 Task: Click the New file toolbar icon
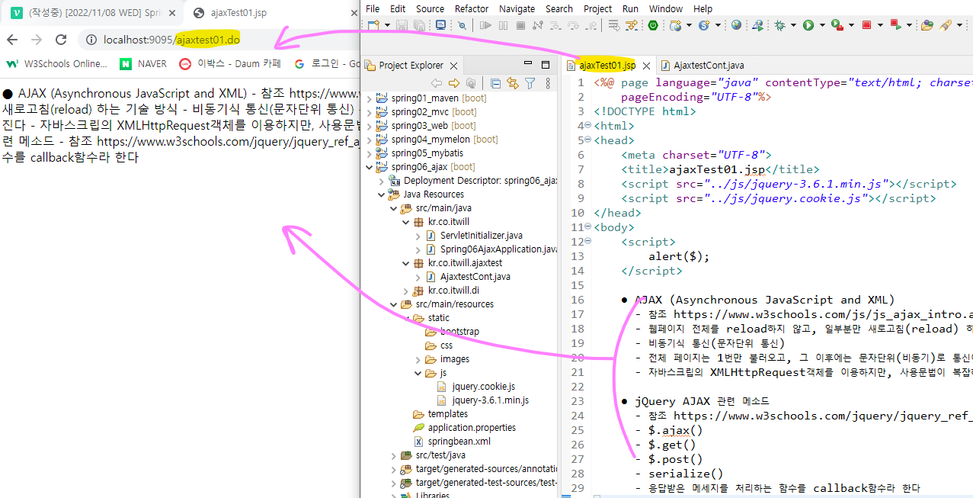[x=373, y=25]
